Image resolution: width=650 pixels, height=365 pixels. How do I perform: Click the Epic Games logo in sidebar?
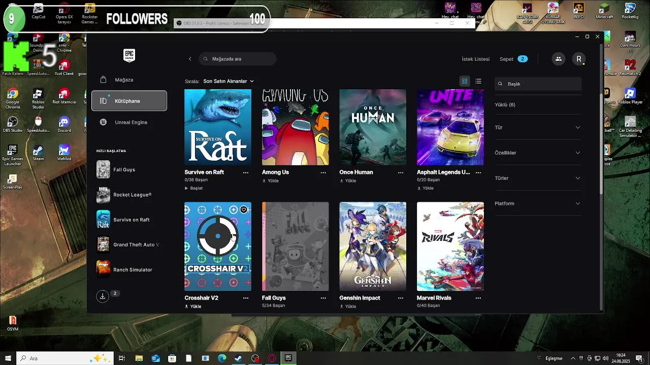point(129,56)
